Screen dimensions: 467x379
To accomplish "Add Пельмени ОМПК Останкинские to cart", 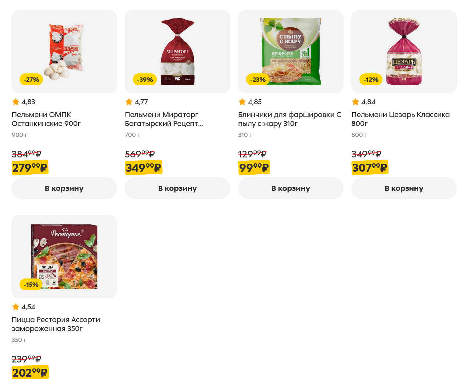I will [x=64, y=188].
